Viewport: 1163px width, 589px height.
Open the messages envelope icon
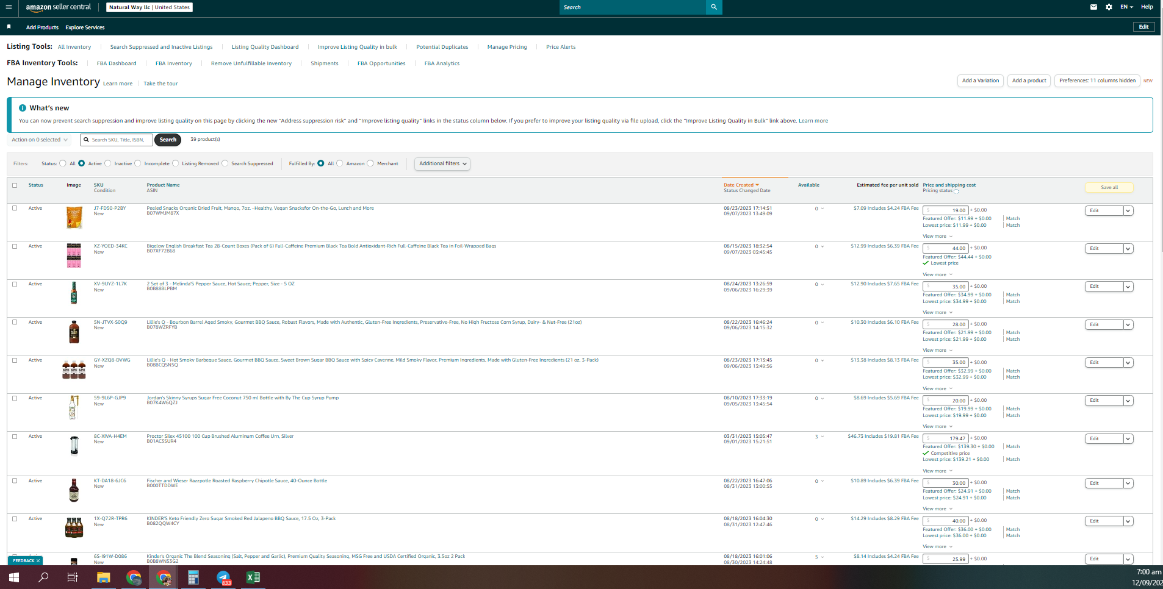click(1093, 7)
